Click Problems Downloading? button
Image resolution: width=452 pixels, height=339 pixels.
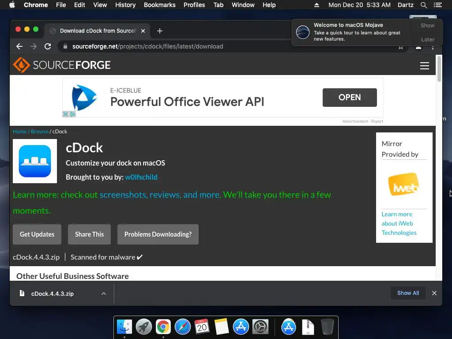tap(158, 234)
